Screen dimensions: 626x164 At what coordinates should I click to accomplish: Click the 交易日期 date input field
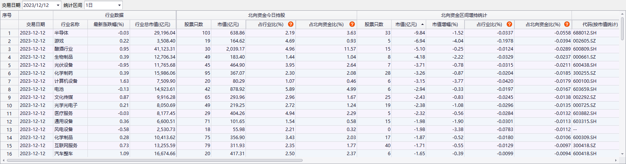[39, 5]
